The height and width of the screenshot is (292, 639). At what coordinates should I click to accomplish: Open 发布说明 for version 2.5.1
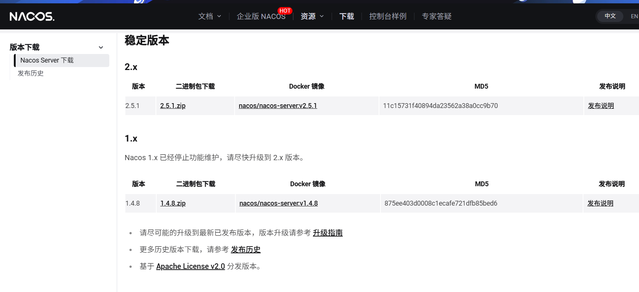(x=601, y=106)
